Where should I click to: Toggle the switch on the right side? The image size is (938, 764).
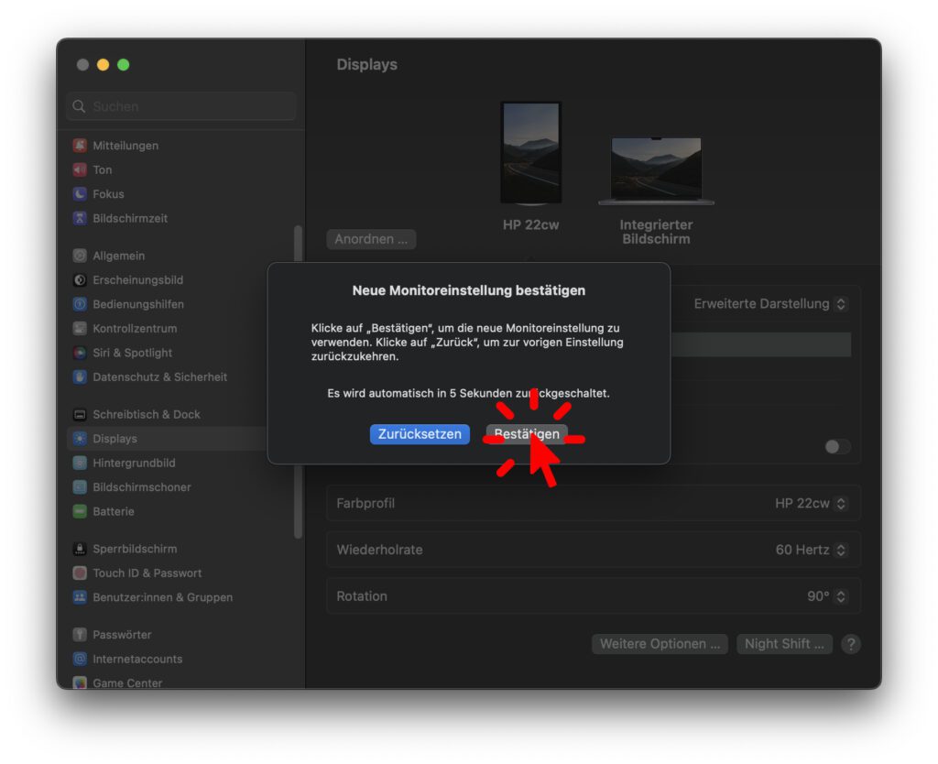[x=837, y=446]
